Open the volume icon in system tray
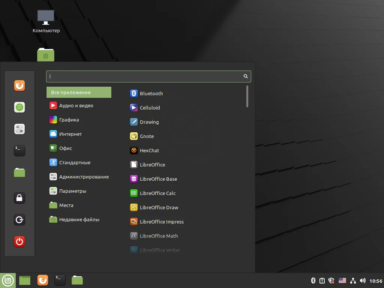The height and width of the screenshot is (288, 384). (x=363, y=280)
